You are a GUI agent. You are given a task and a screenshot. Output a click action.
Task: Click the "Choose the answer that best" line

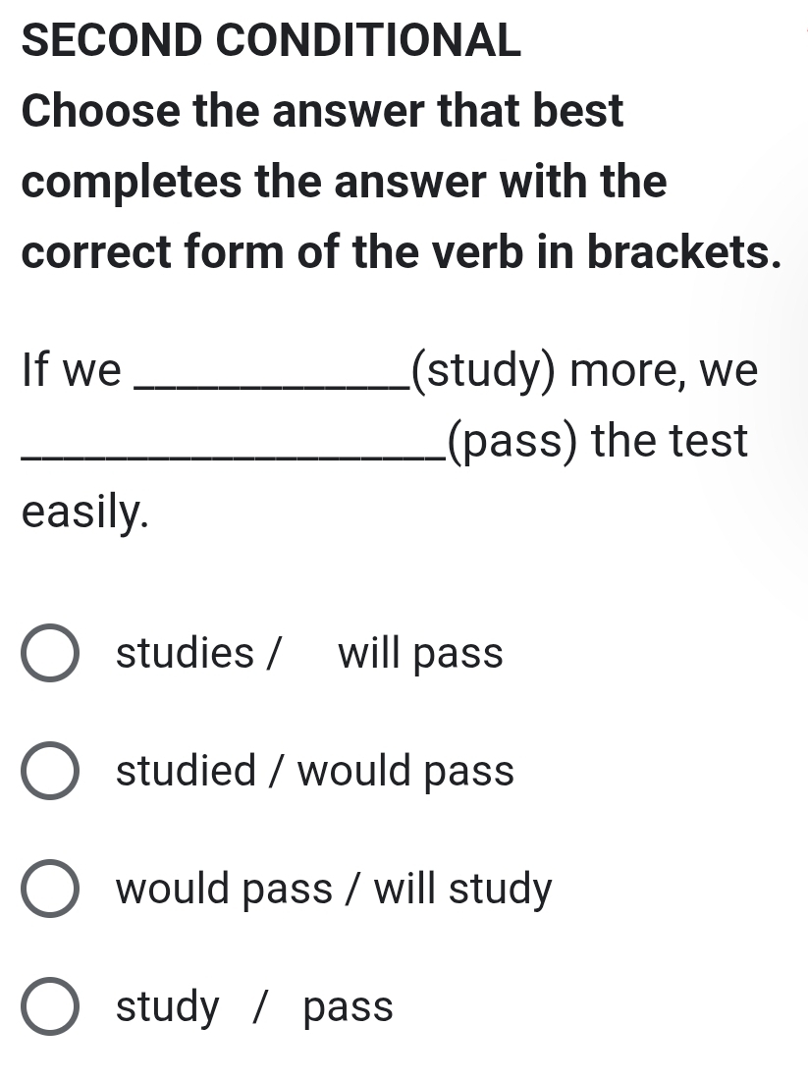[322, 111]
